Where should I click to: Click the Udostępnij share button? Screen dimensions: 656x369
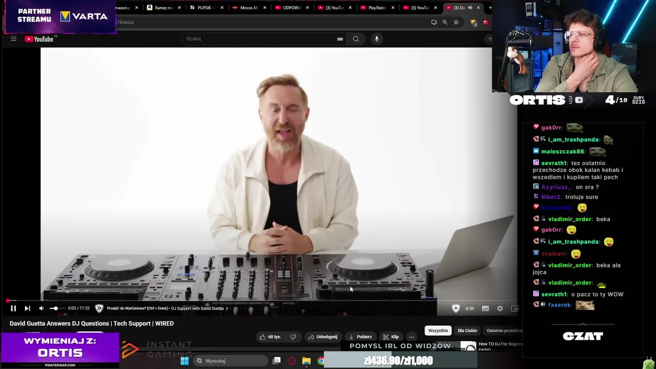click(x=323, y=337)
